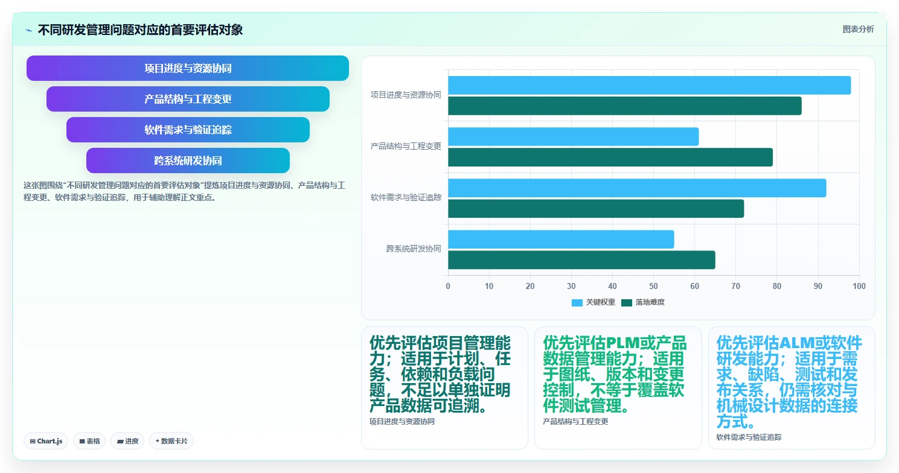Click the 跨系统研发协同 chart axis label
The image size is (899, 473).
tap(414, 249)
